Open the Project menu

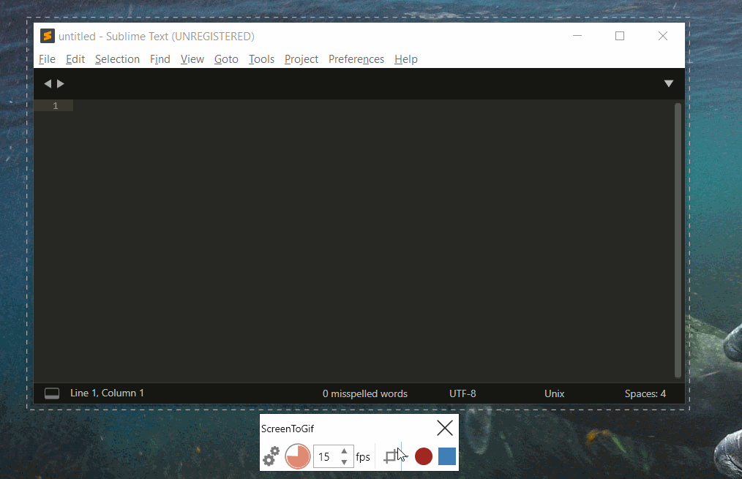301,59
